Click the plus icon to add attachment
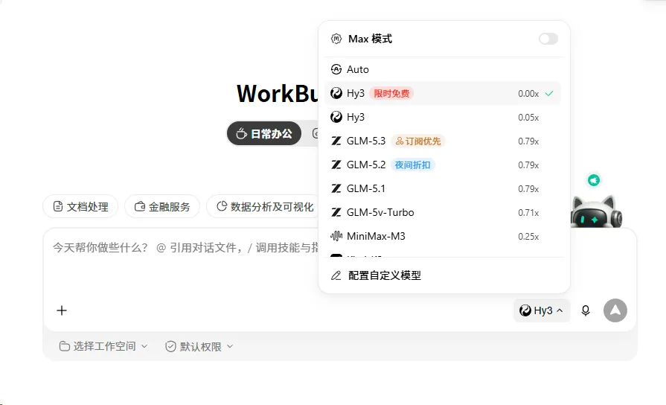Image resolution: width=666 pixels, height=405 pixels. (x=62, y=310)
